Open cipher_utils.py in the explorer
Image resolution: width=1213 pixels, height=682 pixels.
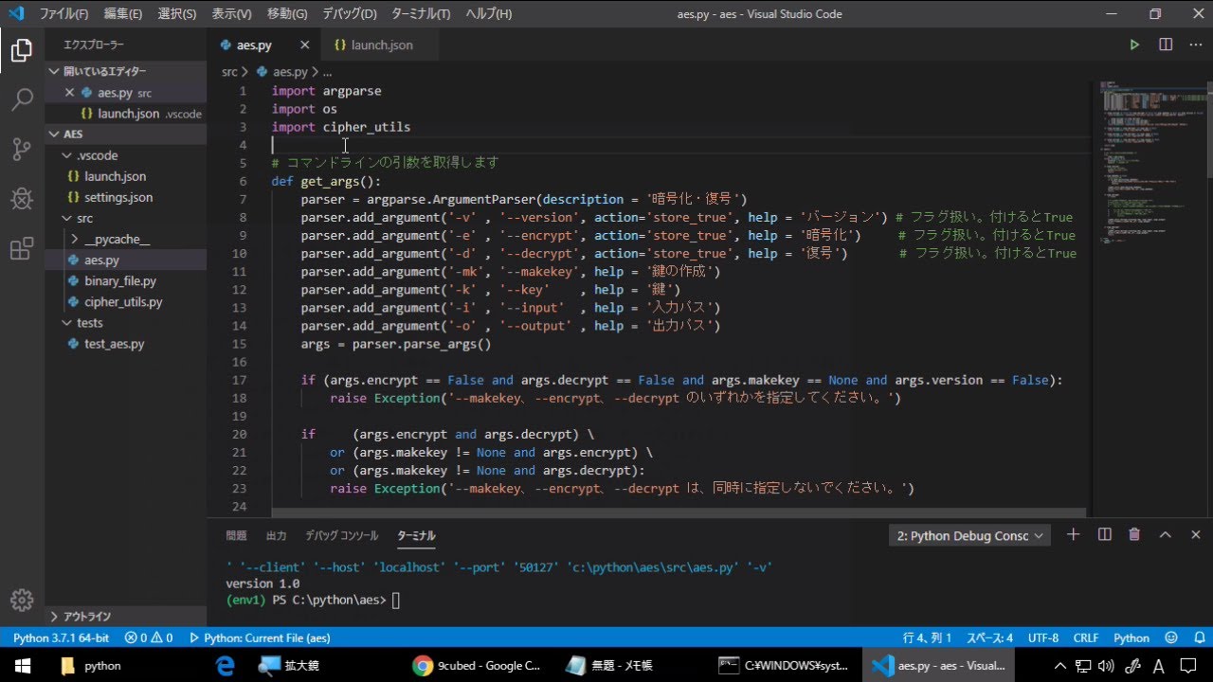125,301
